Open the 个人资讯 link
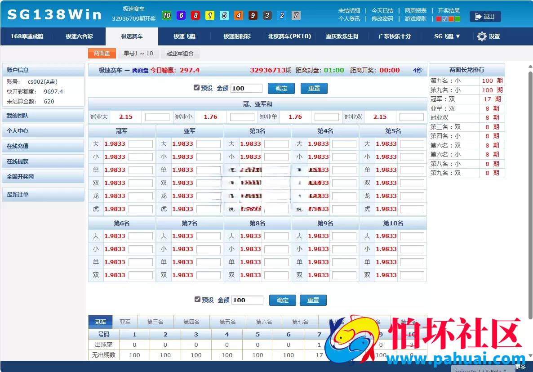The height and width of the screenshot is (372, 533). pos(349,19)
